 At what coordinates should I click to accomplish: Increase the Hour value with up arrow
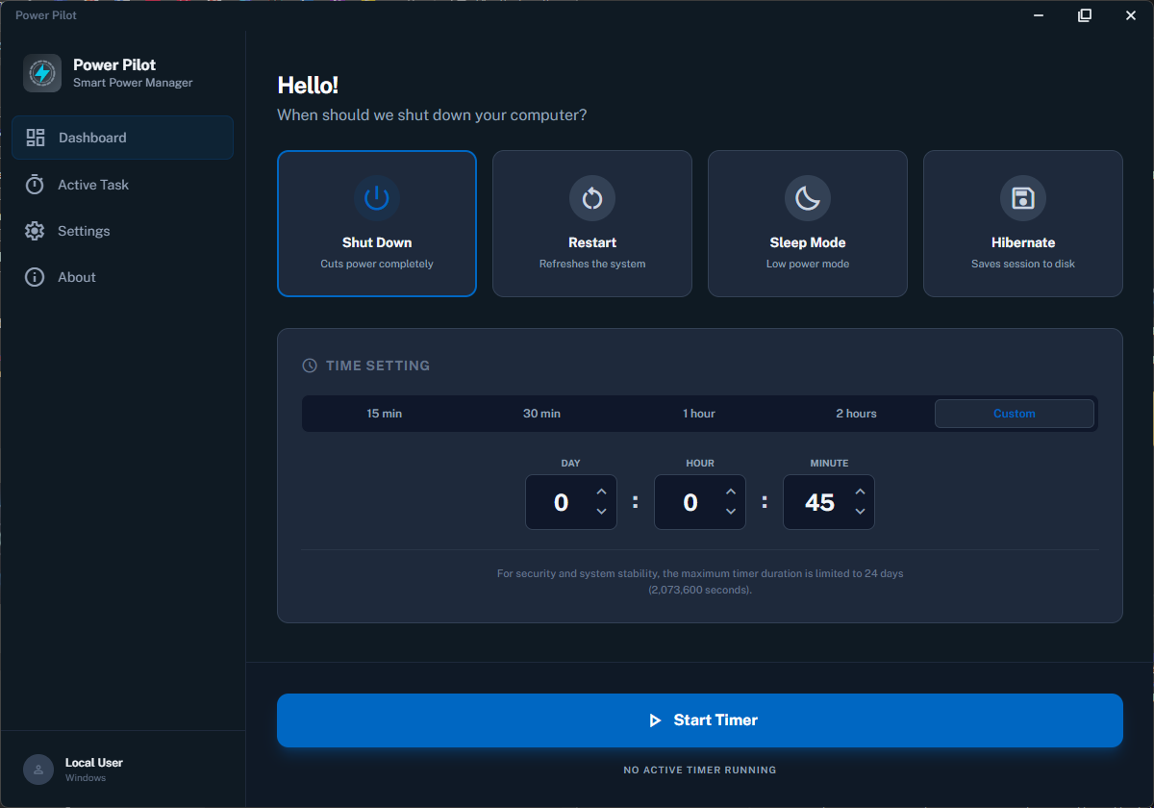click(731, 492)
